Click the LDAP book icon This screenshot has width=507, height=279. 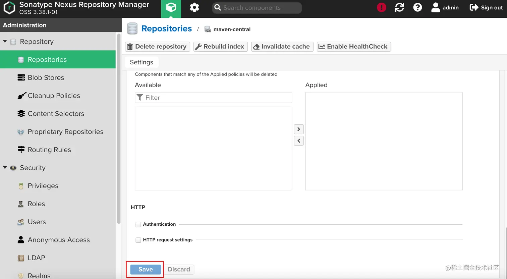pyautogui.click(x=21, y=258)
